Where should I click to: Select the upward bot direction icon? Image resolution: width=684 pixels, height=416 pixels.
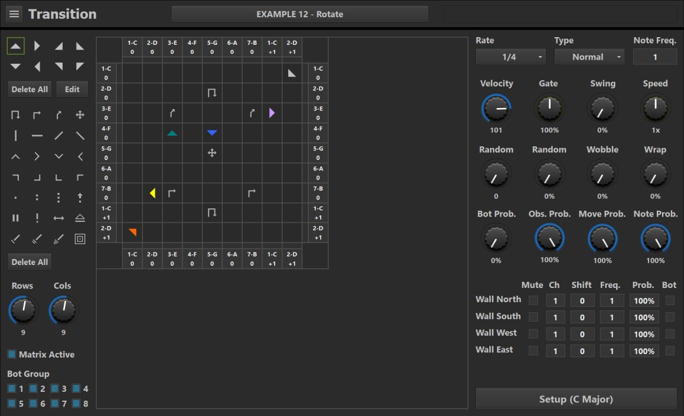(x=15, y=45)
